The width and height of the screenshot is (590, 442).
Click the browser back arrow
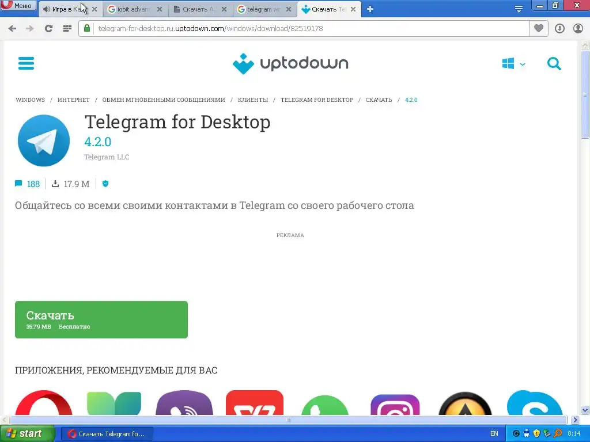point(12,29)
